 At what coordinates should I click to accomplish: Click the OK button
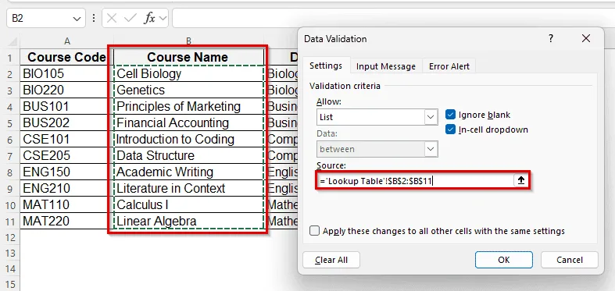click(503, 260)
